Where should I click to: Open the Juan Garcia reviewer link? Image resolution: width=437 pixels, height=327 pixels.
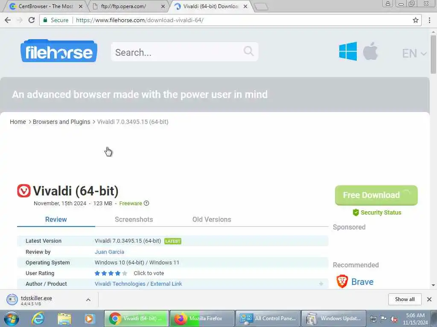(x=109, y=252)
